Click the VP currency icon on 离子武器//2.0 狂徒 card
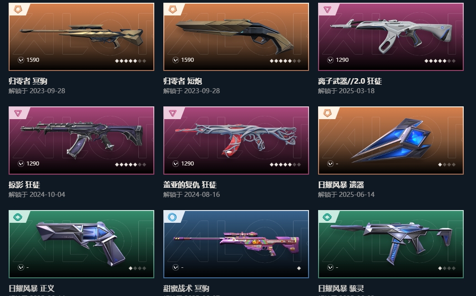This screenshot has width=476, height=296. click(x=330, y=60)
